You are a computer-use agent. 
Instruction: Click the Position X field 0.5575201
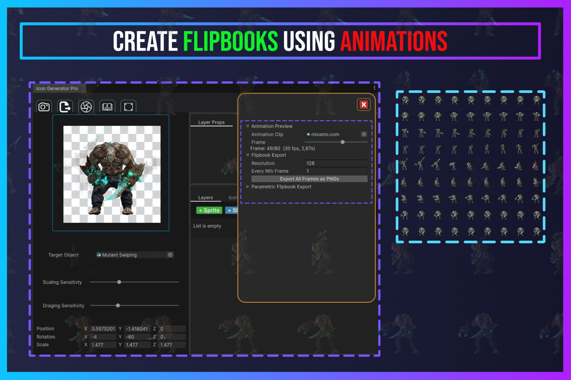103,329
